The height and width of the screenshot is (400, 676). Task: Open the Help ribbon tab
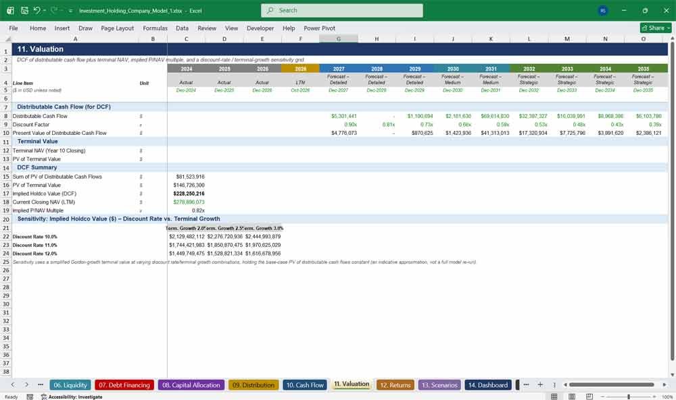289,28
